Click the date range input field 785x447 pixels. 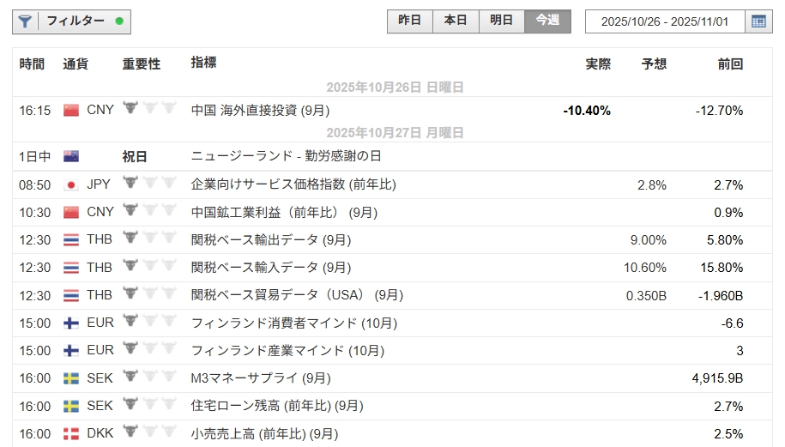[x=665, y=21]
